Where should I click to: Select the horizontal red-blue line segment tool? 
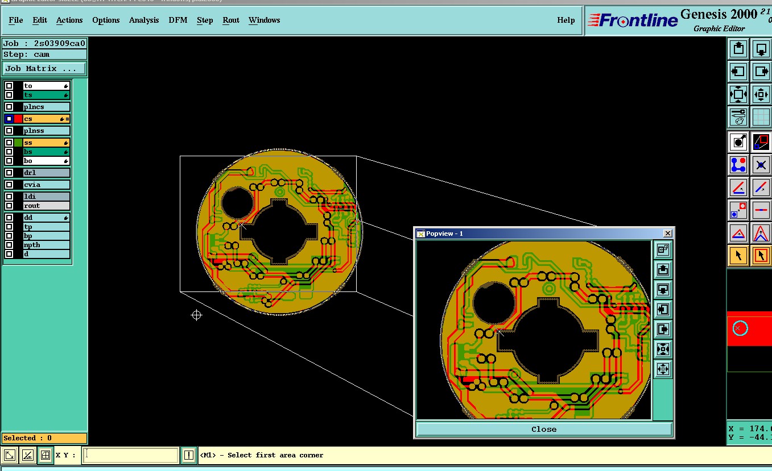tap(761, 210)
